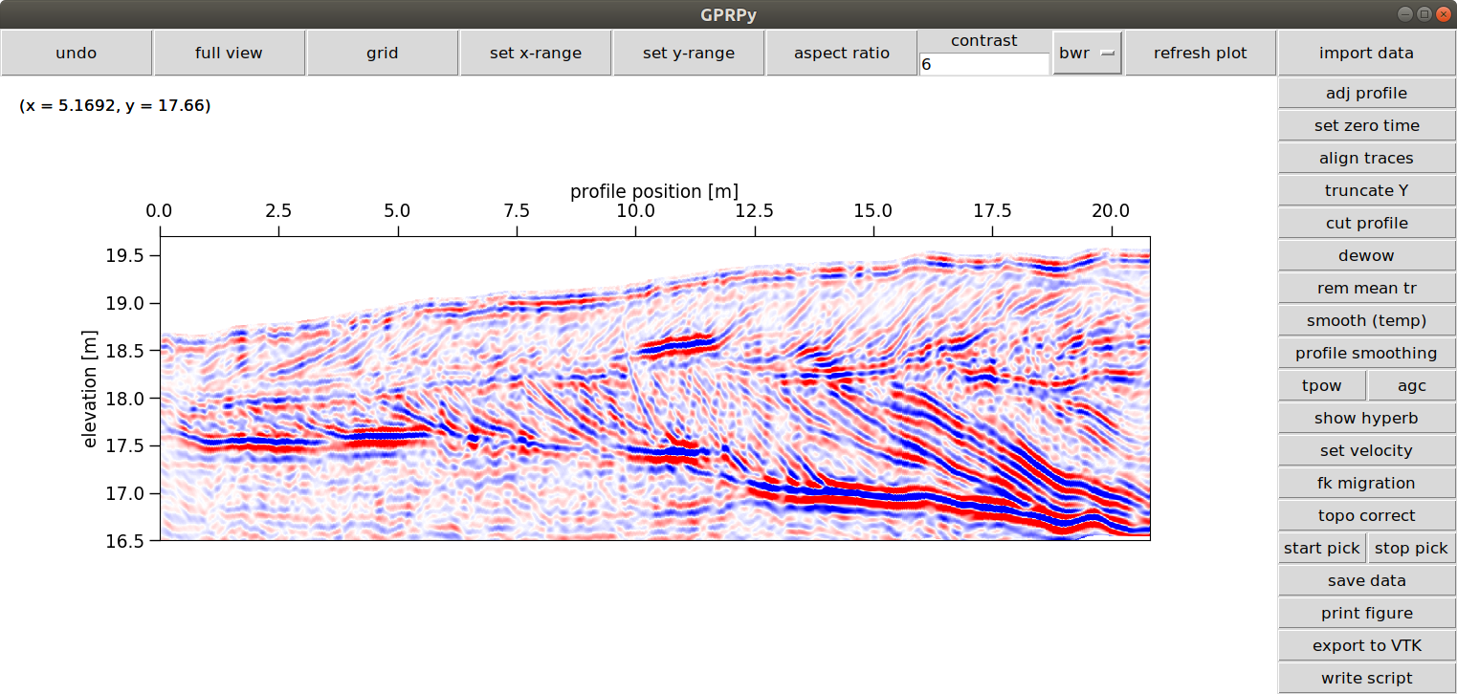Click the y-axis tick label 18.0
Screen dimensions: 1457x694
tap(127, 399)
